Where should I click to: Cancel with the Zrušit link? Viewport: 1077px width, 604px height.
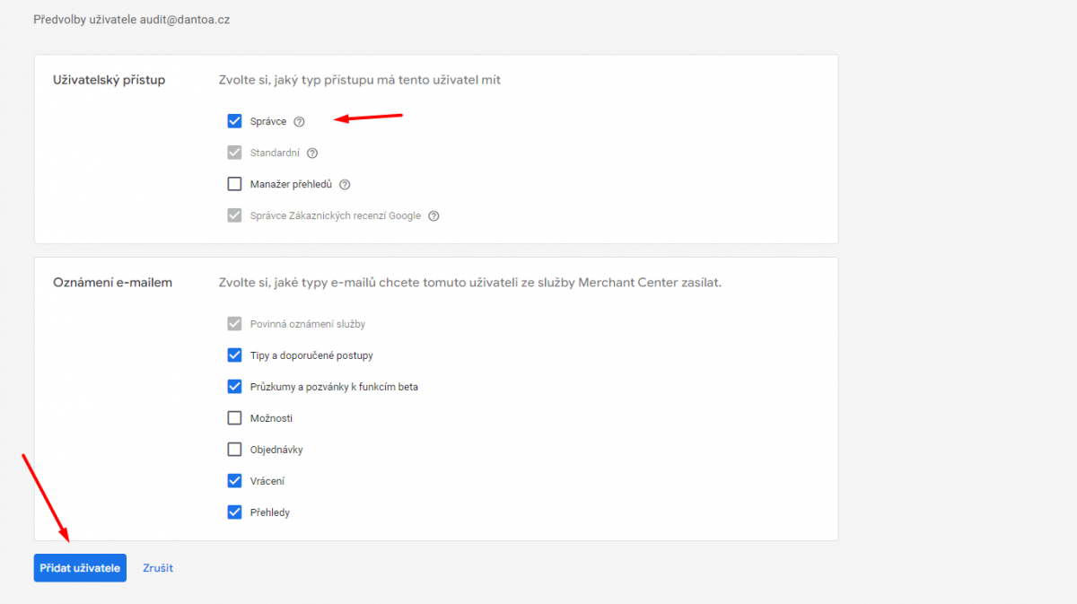pyautogui.click(x=158, y=568)
